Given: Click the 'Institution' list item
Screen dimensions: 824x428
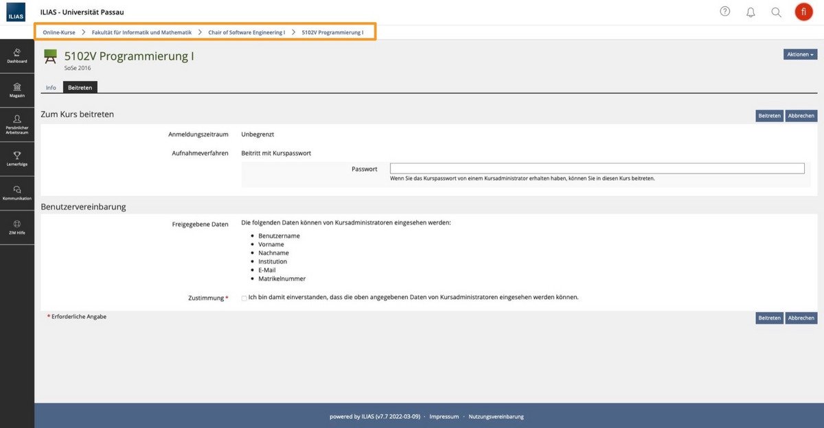Looking at the screenshot, I should coord(273,261).
